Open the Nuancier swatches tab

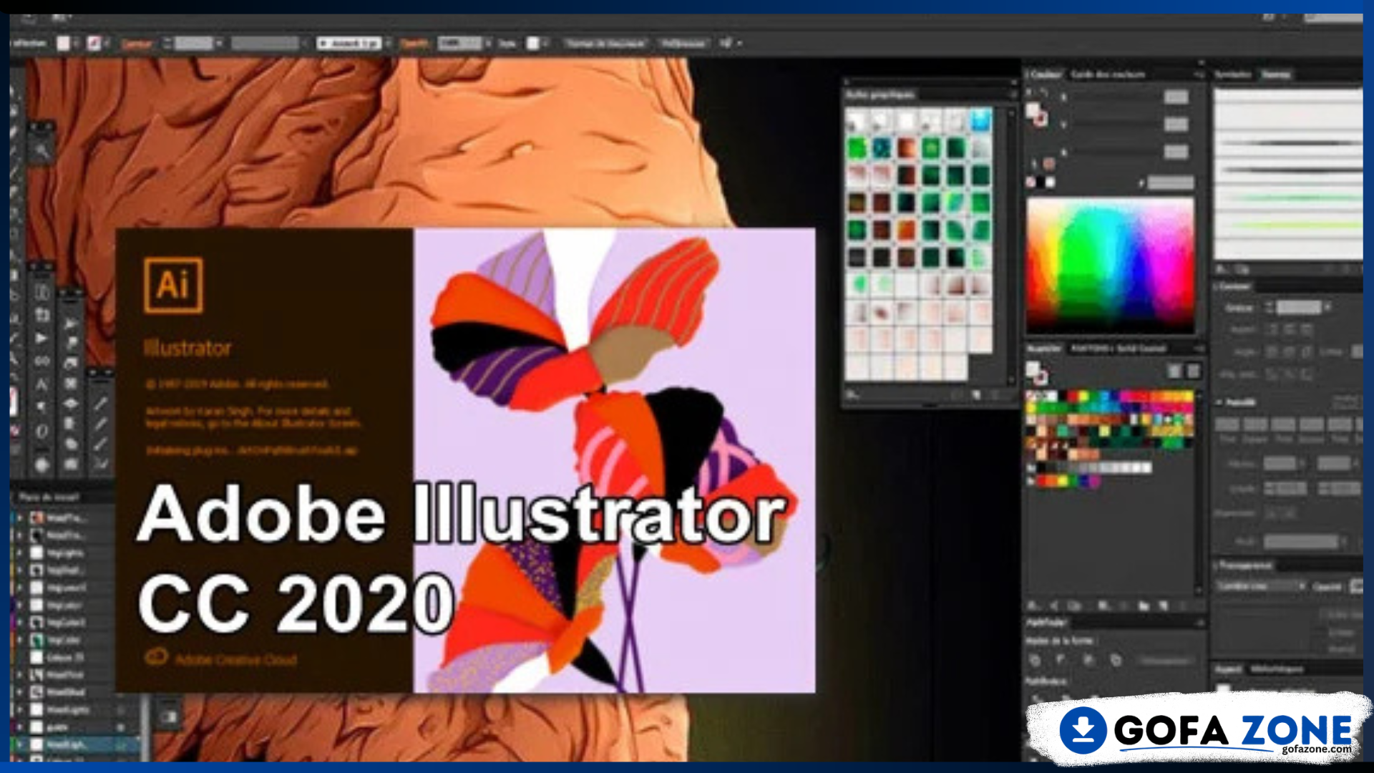[1044, 349]
